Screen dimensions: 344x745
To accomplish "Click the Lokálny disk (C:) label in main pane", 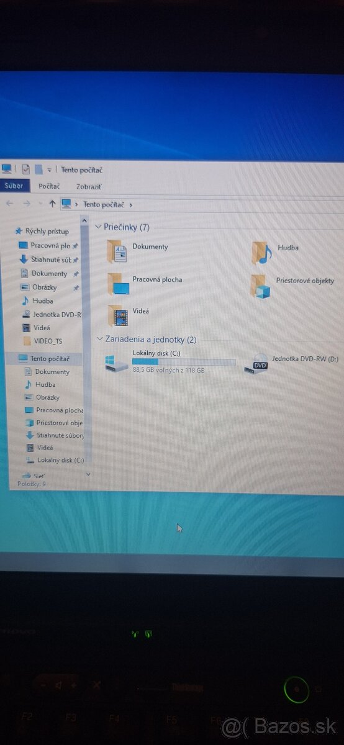I will 156,353.
